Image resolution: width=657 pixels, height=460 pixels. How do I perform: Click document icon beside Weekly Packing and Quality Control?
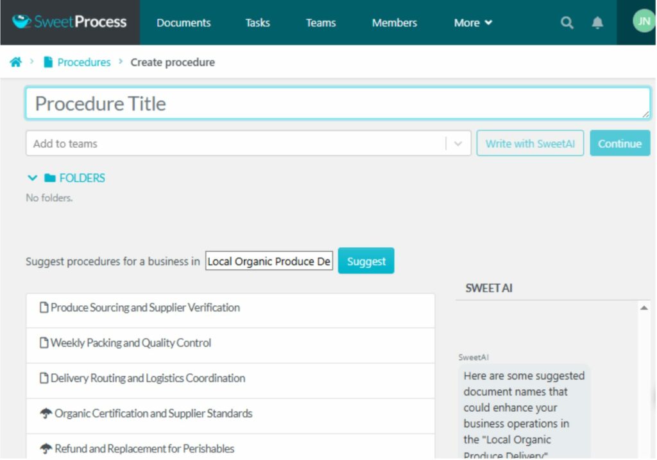[44, 342]
